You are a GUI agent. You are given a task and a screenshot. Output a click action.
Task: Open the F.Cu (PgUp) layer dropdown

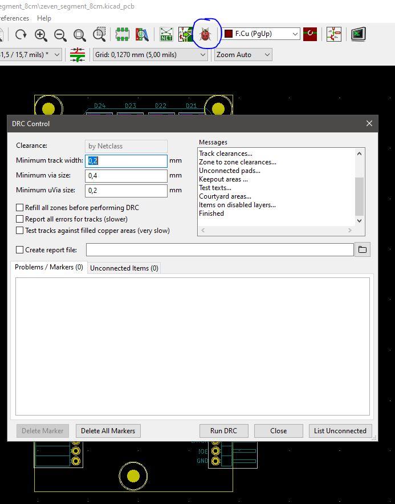(x=261, y=34)
